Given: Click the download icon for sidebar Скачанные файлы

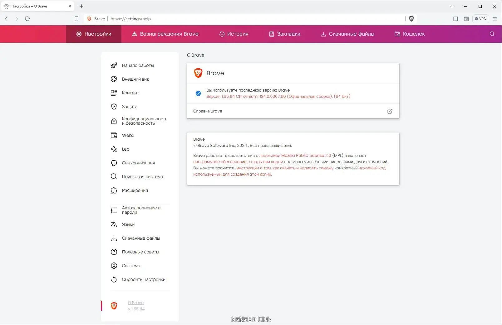Looking at the screenshot, I should pos(114,238).
